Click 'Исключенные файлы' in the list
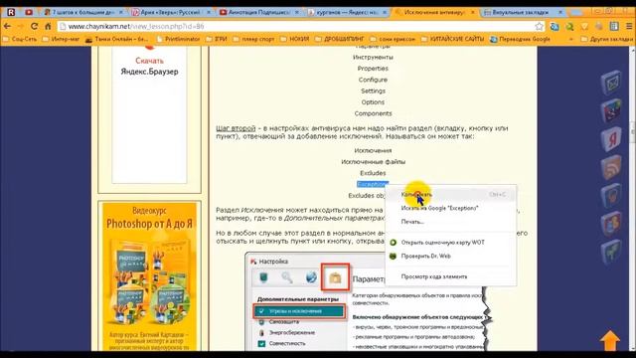Viewport: 636px width, 358px height. [x=373, y=161]
